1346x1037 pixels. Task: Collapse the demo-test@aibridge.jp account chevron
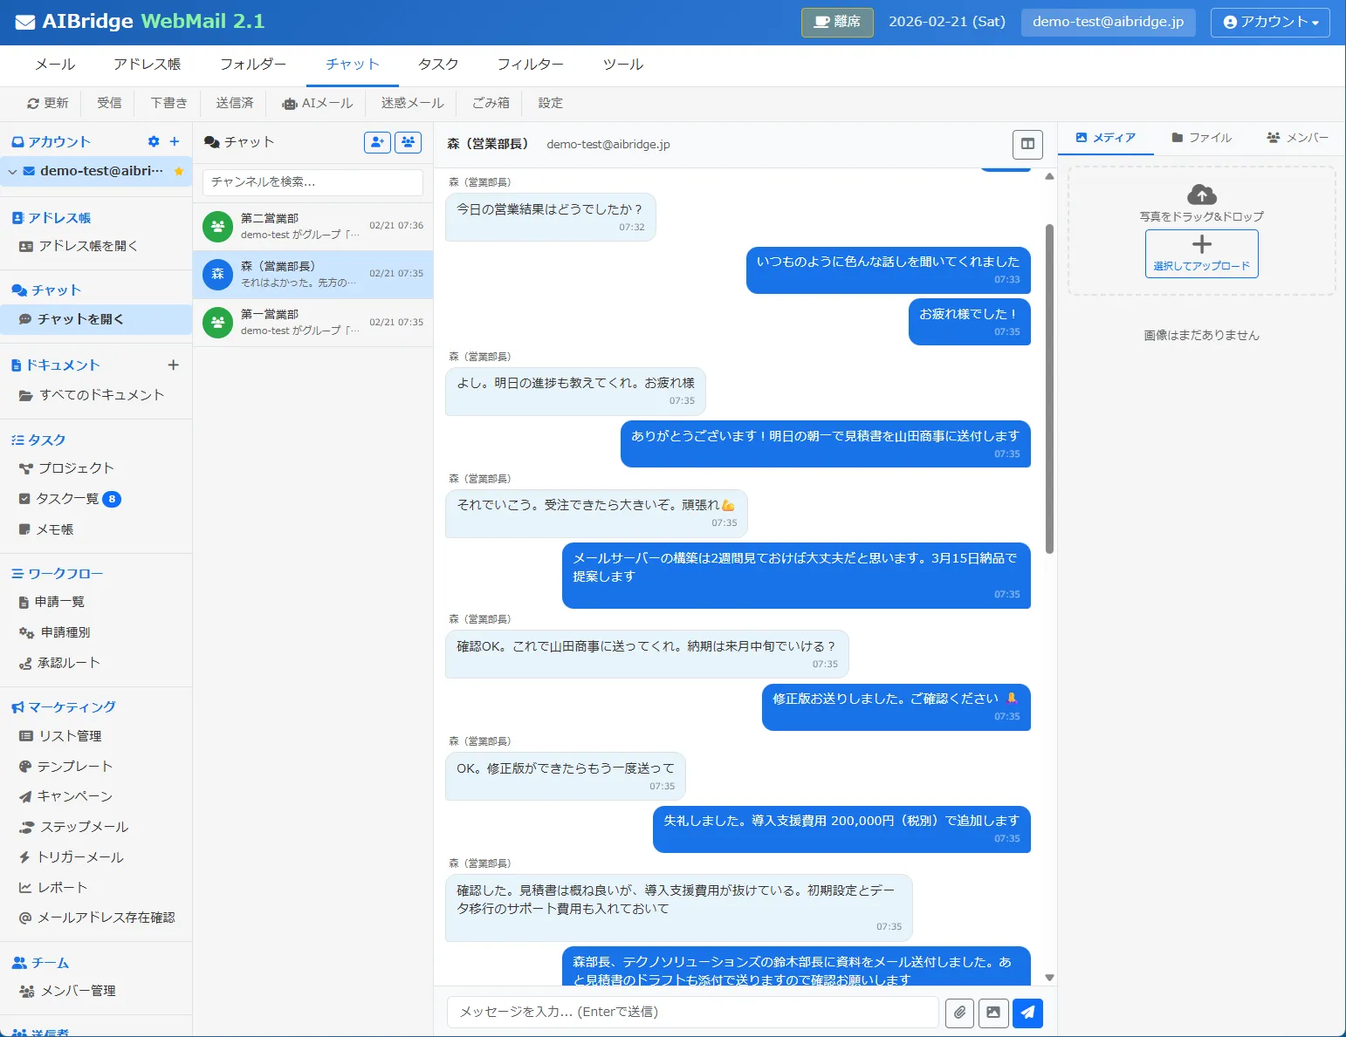coord(12,171)
